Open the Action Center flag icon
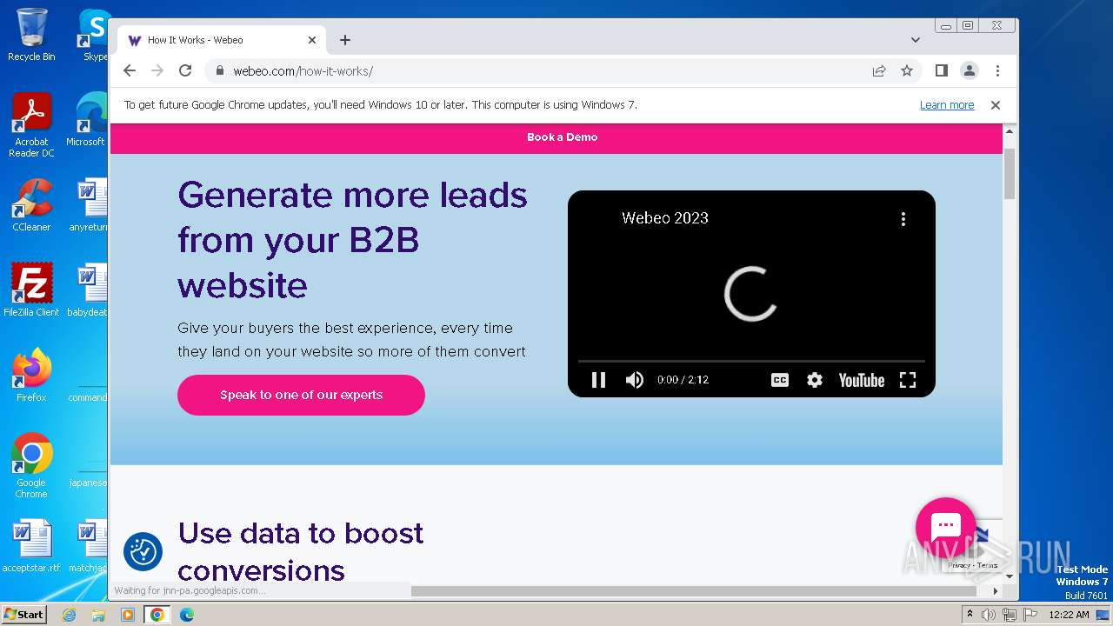This screenshot has width=1113, height=626. (x=1030, y=615)
